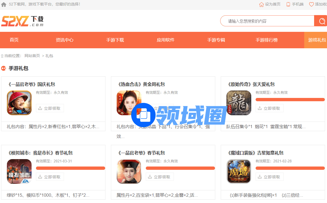Click the orange search magnifier icon
The height and width of the screenshot is (203, 327).
tap(321, 21)
